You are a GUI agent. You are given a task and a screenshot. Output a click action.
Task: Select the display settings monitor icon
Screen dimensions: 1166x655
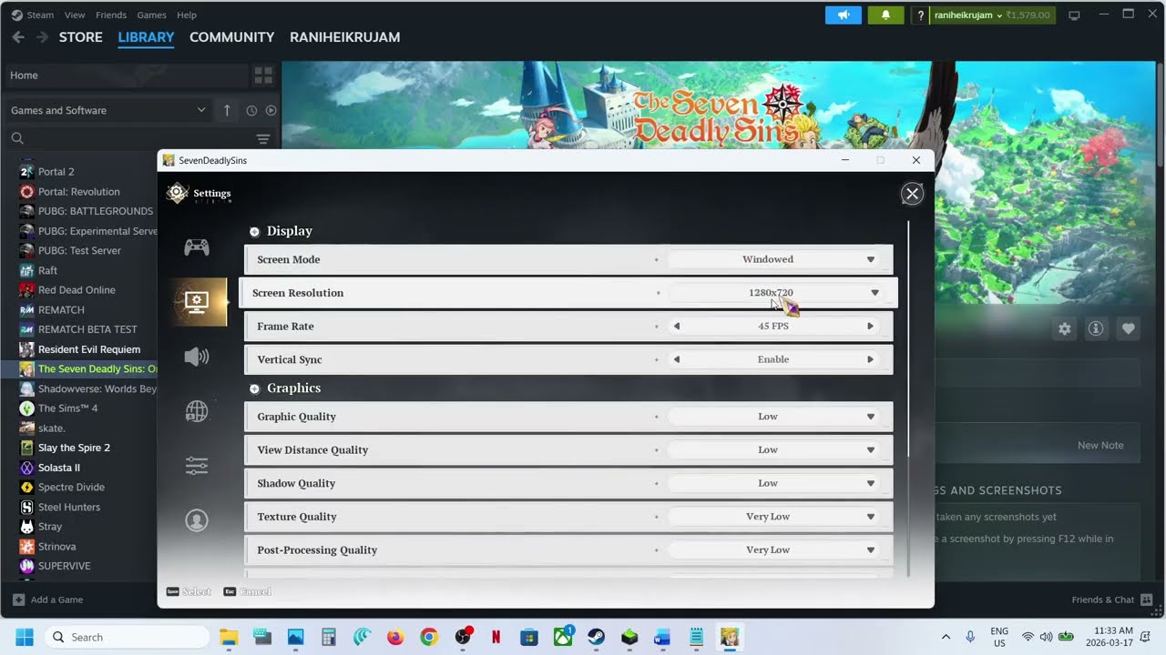click(x=197, y=301)
